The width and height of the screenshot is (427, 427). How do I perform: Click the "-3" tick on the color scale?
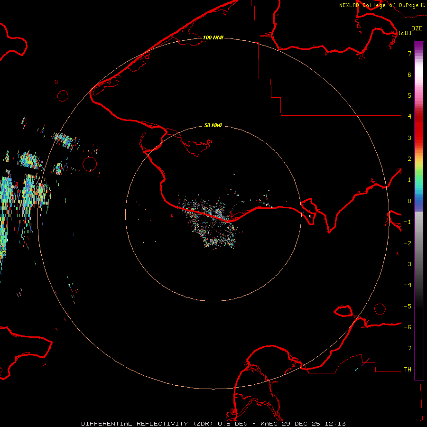click(408, 264)
